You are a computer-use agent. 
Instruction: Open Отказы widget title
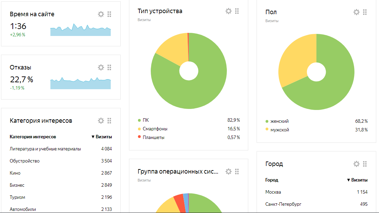(x=20, y=67)
